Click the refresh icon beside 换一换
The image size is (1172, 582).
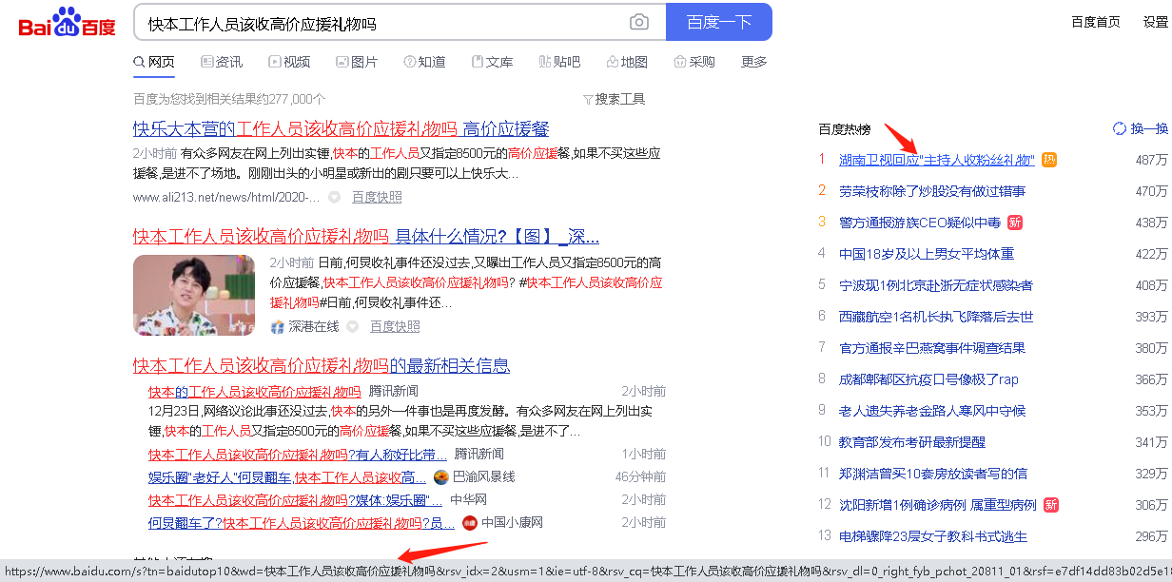coord(1120,128)
